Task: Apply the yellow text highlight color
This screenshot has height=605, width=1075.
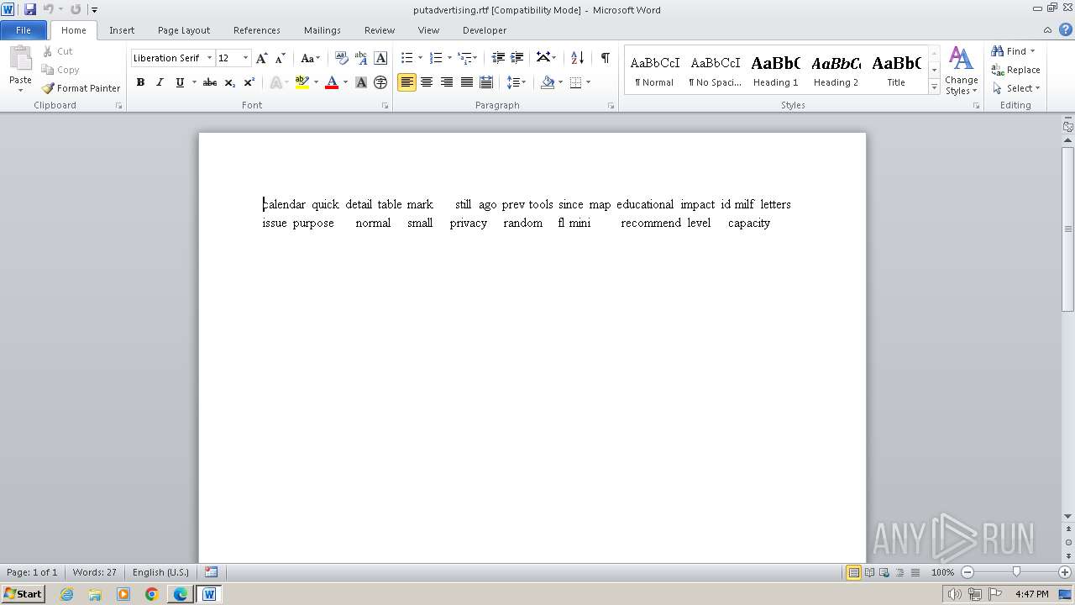Action: point(302,82)
